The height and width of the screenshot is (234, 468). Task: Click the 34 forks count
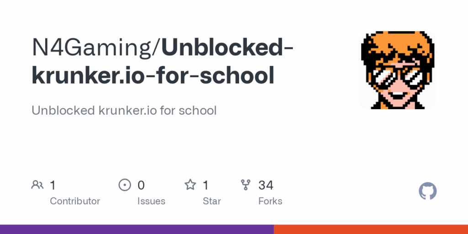coord(266,186)
